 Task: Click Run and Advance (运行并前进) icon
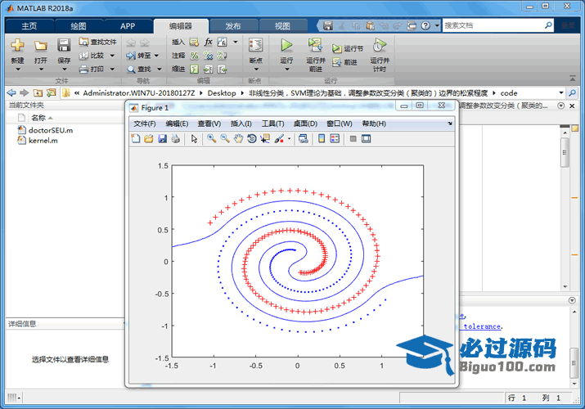[x=315, y=45]
